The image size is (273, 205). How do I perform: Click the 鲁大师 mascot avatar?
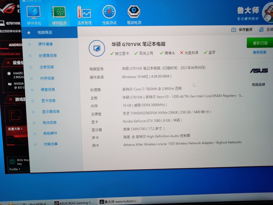click(x=268, y=13)
